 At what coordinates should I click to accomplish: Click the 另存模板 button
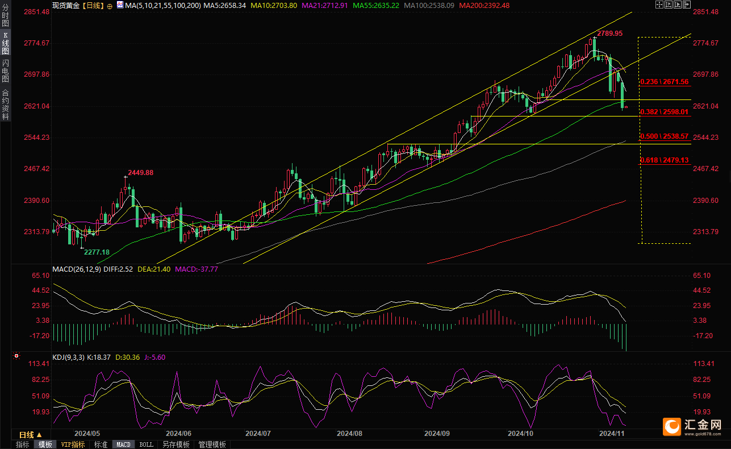[x=176, y=444]
